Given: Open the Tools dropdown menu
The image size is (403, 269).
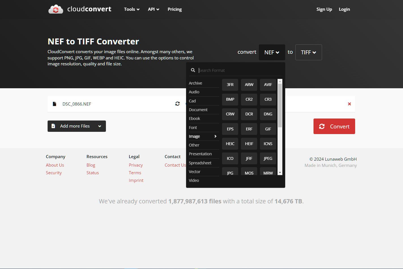Looking at the screenshot, I should pos(132,9).
